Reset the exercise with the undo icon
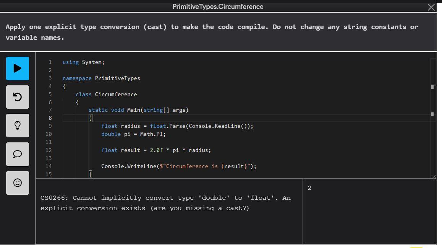The image size is (442, 248). point(17,97)
